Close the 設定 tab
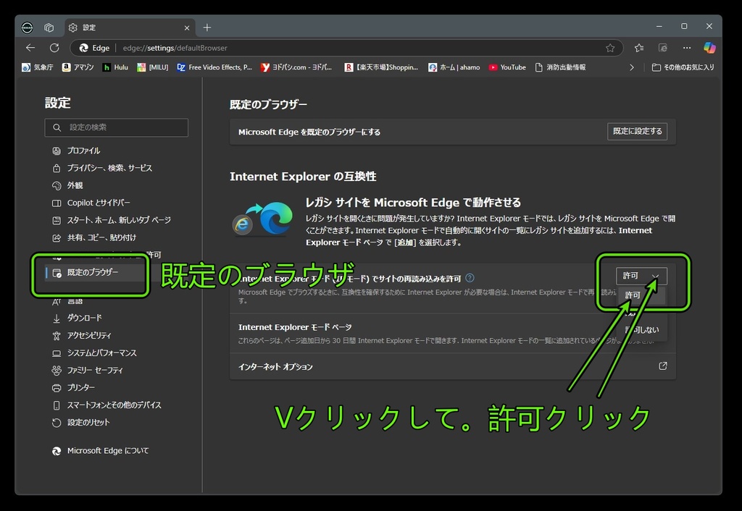742x511 pixels. coord(187,28)
